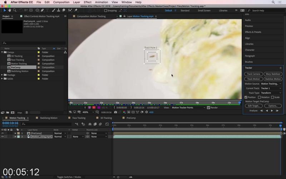Click the snapshot camera icon in viewer
The width and height of the screenshot is (286, 179).
pos(115,112)
